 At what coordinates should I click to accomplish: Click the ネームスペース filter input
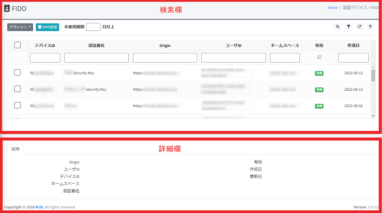(x=285, y=58)
